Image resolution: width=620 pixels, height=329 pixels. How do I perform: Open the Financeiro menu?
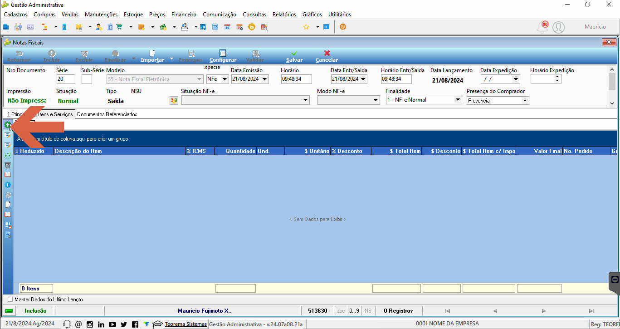[184, 15]
